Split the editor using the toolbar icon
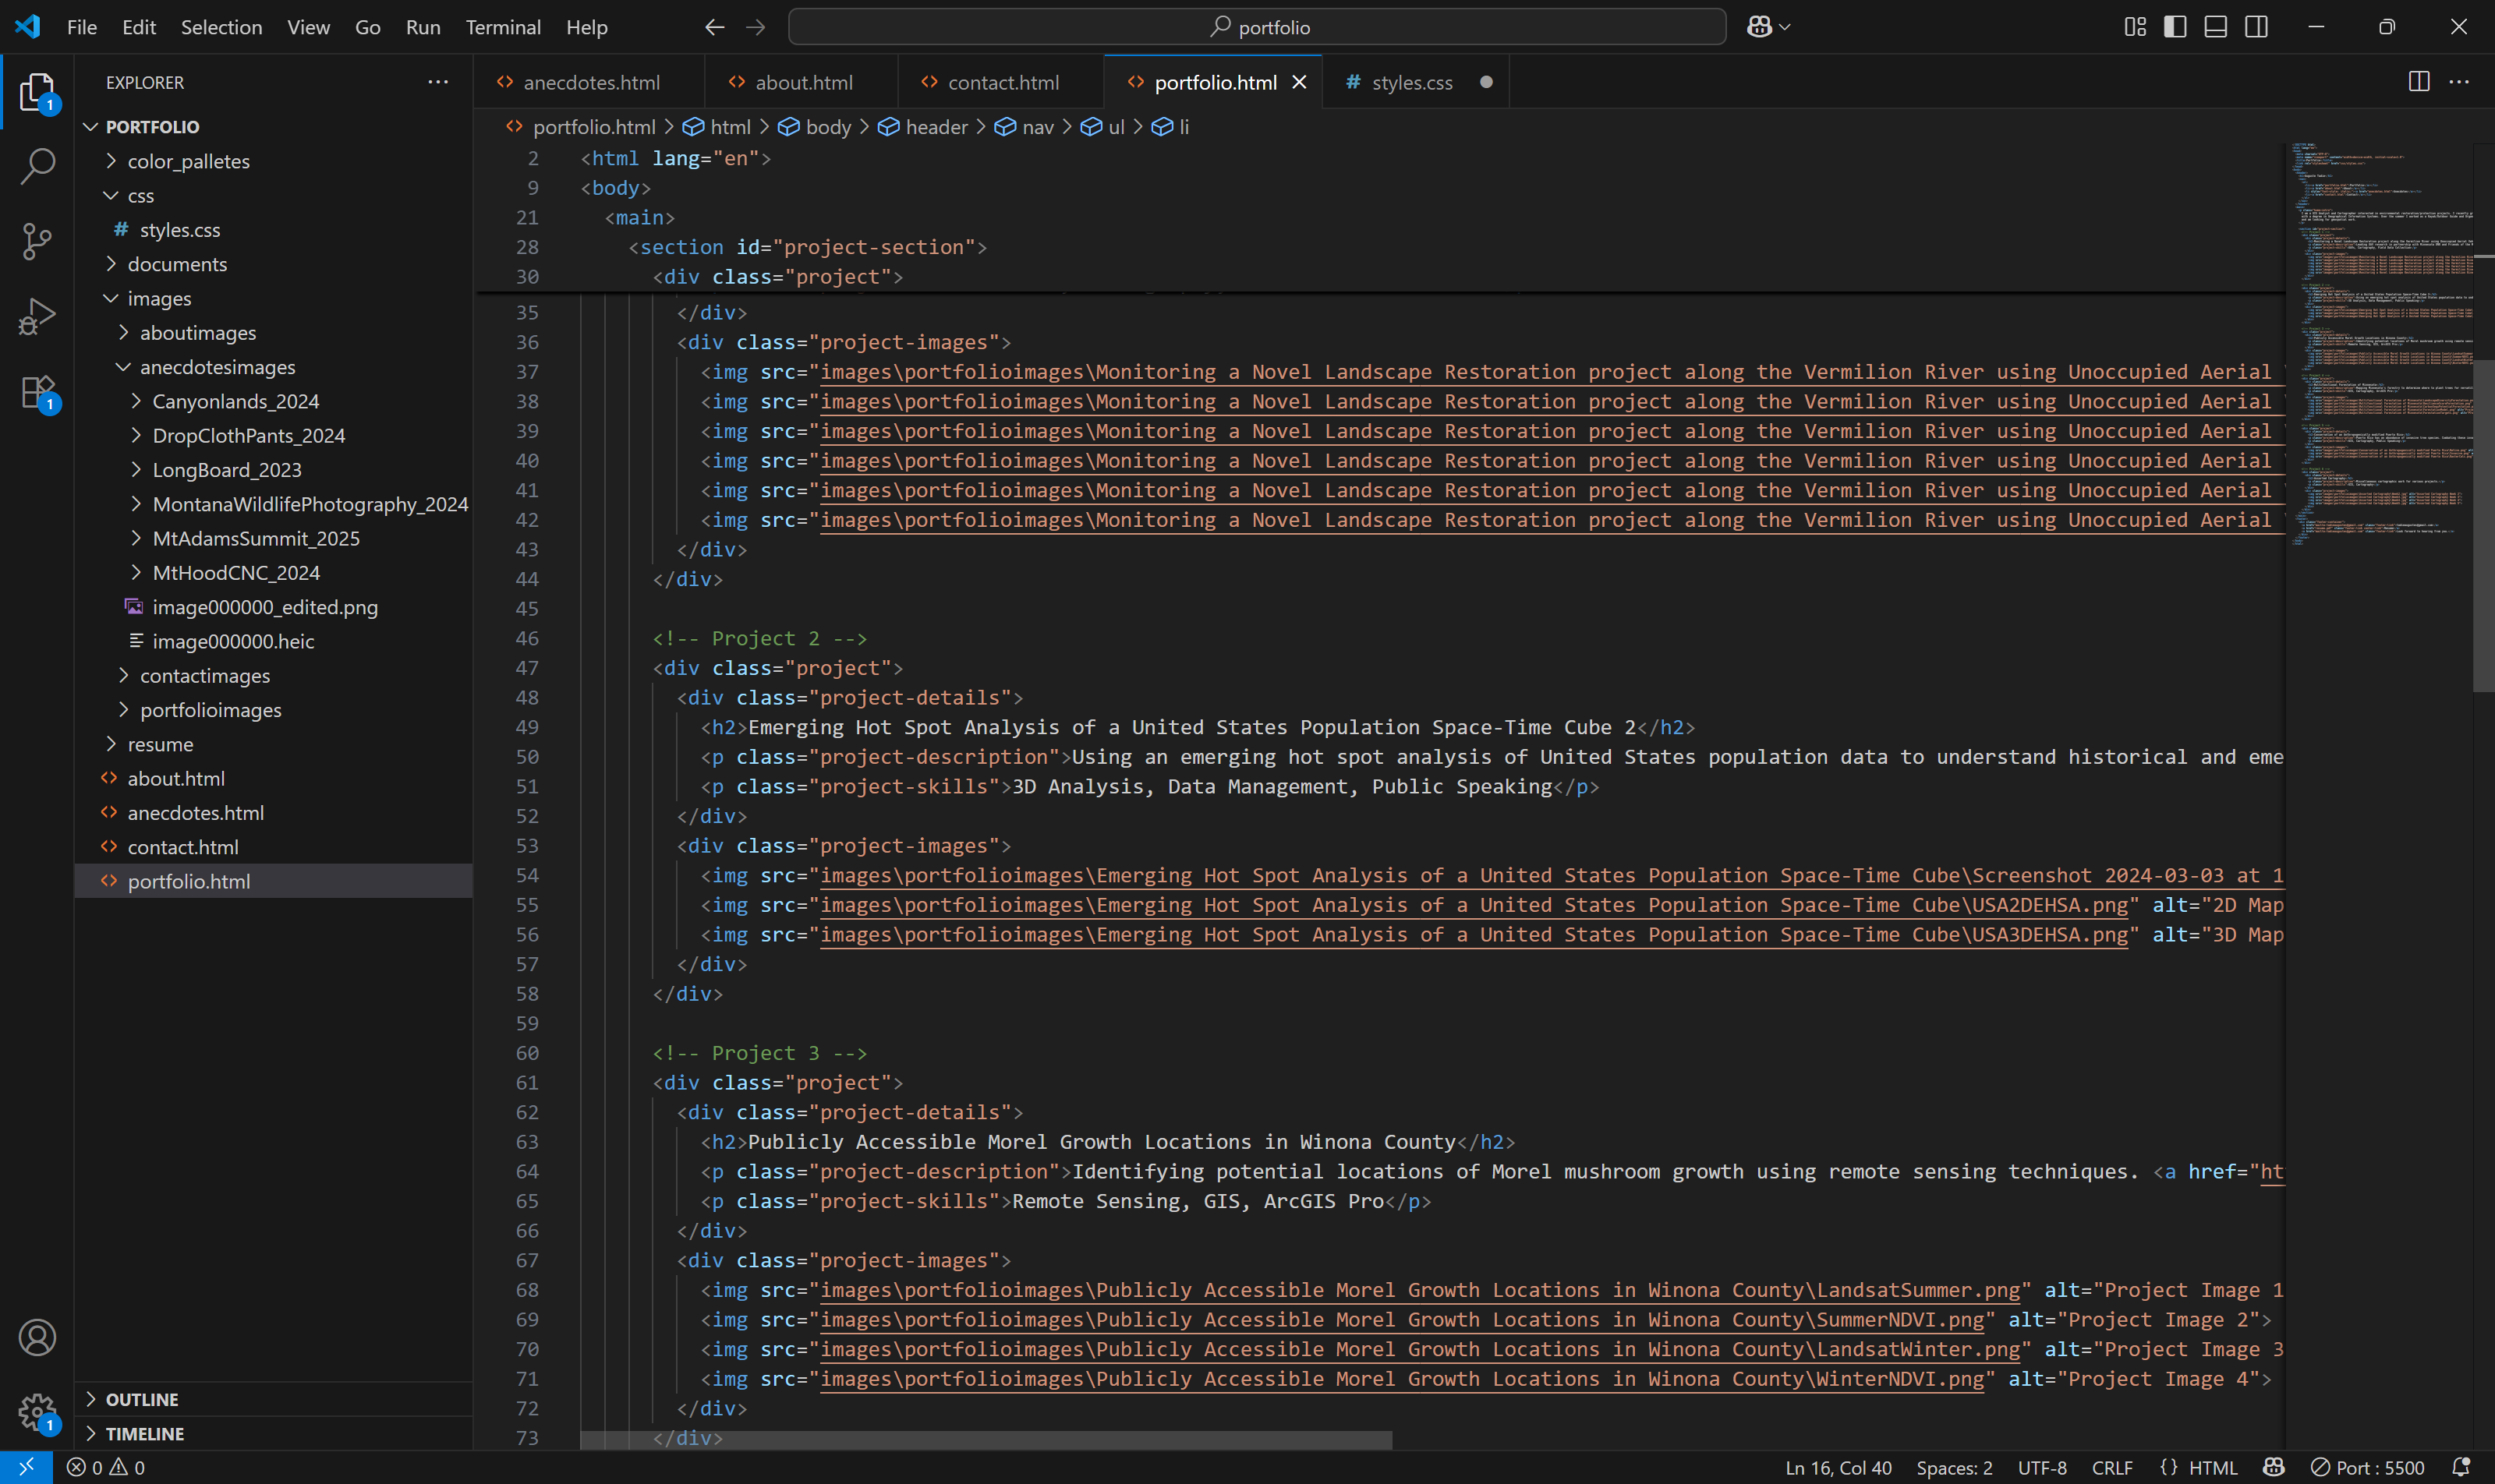The height and width of the screenshot is (1484, 2495). [x=2420, y=82]
